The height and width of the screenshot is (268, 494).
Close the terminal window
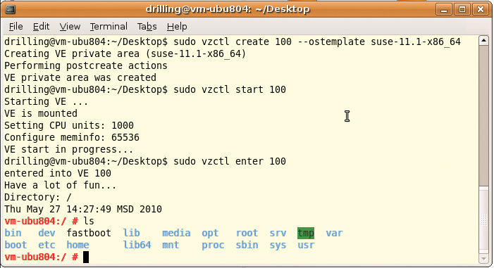pos(481,9)
